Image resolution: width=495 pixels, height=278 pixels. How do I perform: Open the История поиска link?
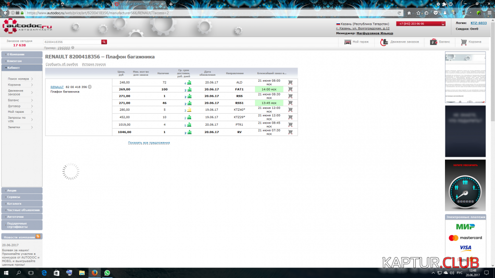point(94,64)
